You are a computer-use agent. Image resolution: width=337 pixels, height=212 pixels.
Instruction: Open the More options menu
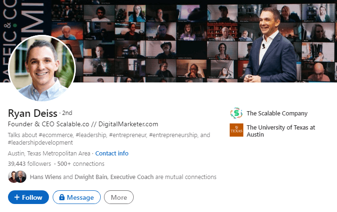click(x=119, y=197)
